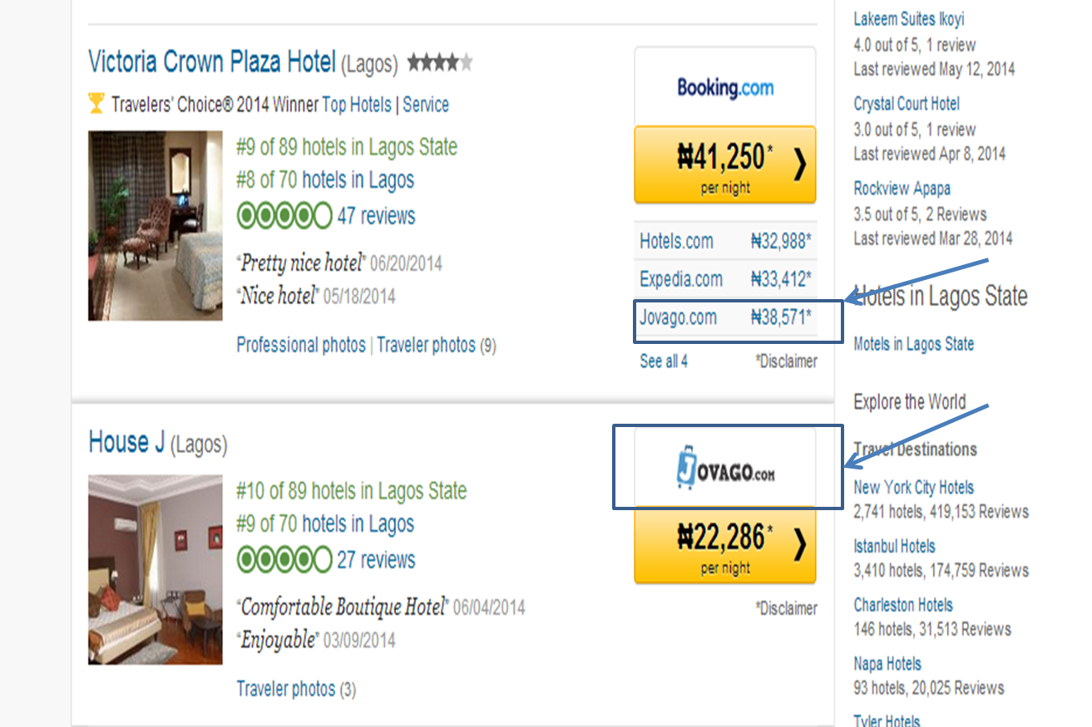Click the Travelers' Choice trophy icon
Viewport: 1092px width, 727px height.
(x=96, y=105)
